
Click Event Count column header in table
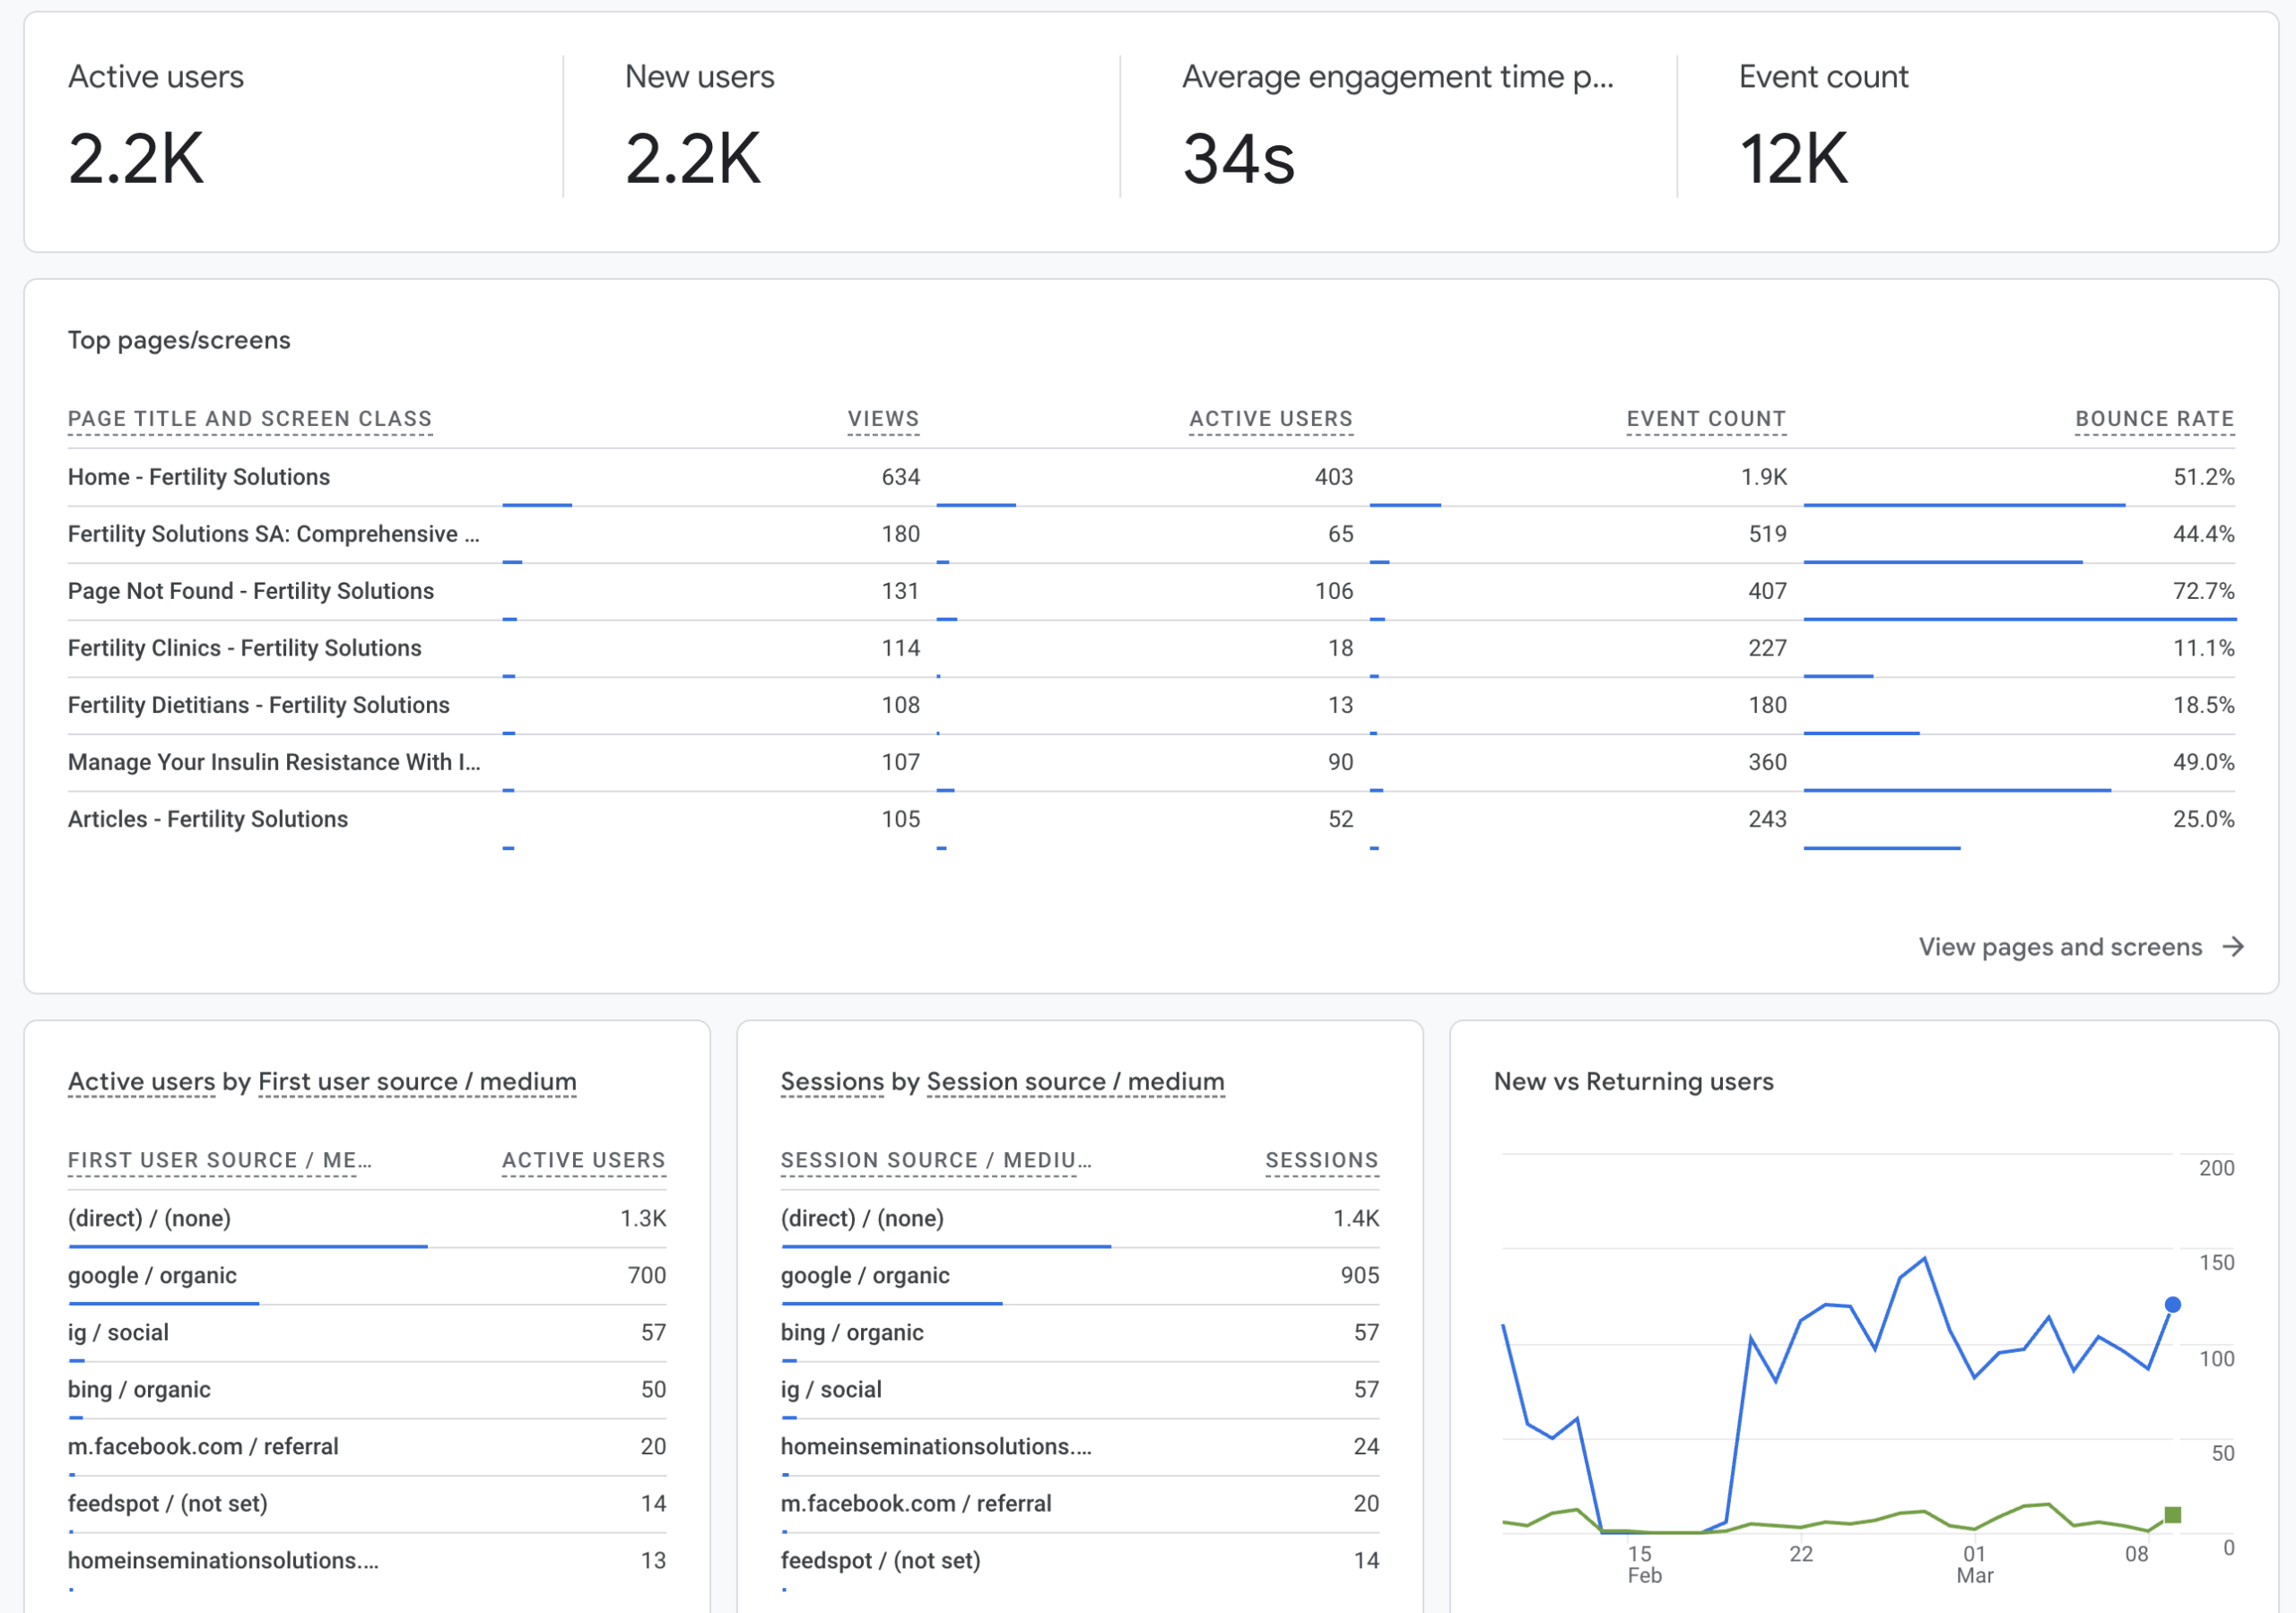pos(1706,419)
